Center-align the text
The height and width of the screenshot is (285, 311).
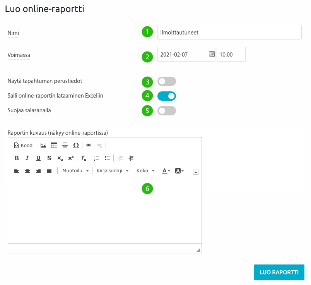(27, 171)
